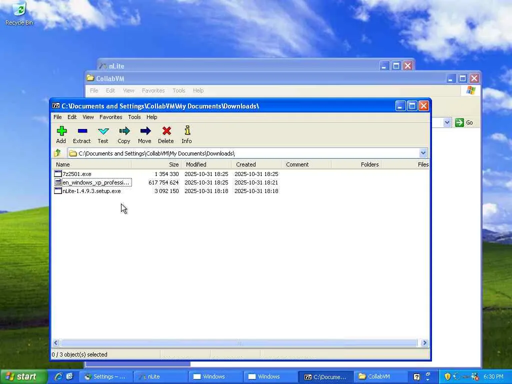Click the Comment column header
The width and height of the screenshot is (512, 384).
pos(306,164)
